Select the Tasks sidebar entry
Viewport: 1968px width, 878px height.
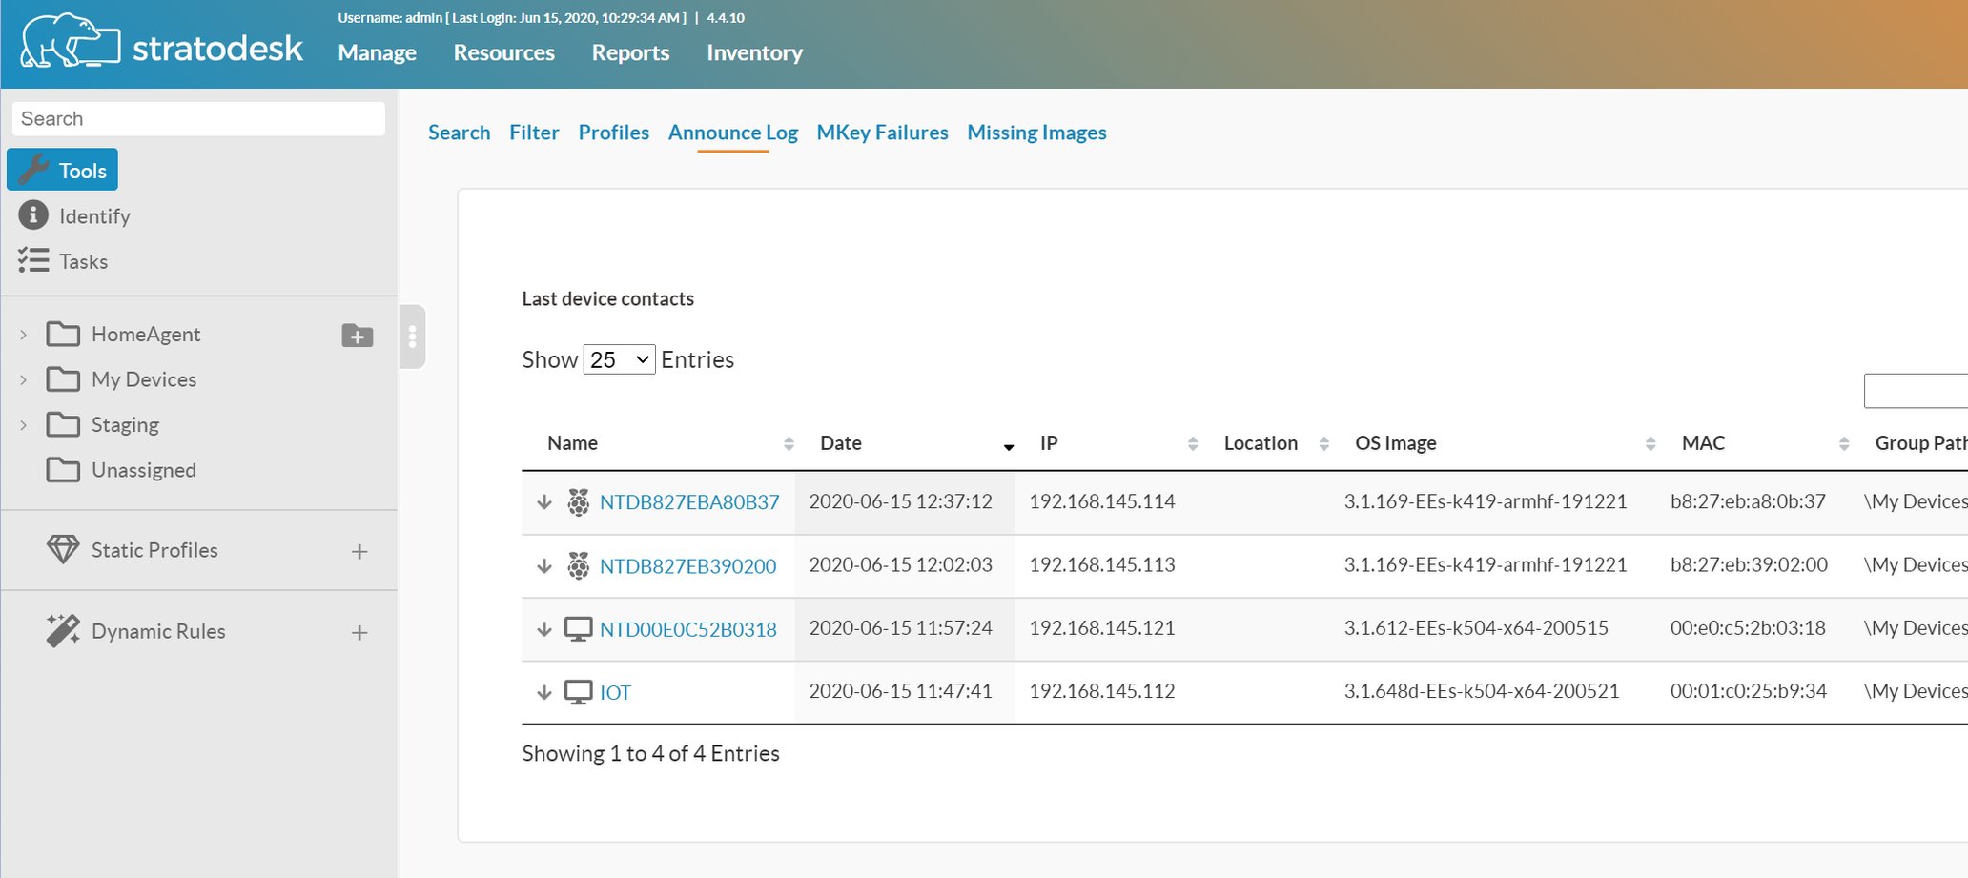[83, 261]
